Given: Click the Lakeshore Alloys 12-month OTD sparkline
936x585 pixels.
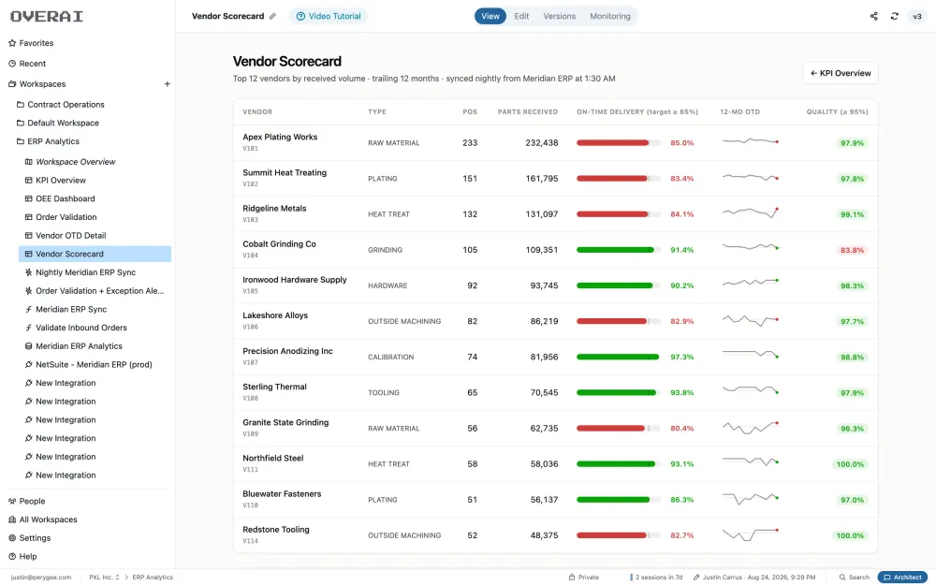Looking at the screenshot, I should point(751,320).
